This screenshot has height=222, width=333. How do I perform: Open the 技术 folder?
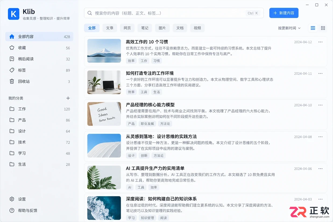[39, 142]
